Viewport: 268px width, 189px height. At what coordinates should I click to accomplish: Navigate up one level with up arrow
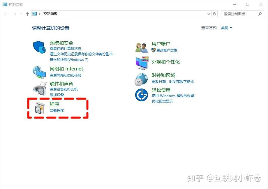(x=27, y=14)
